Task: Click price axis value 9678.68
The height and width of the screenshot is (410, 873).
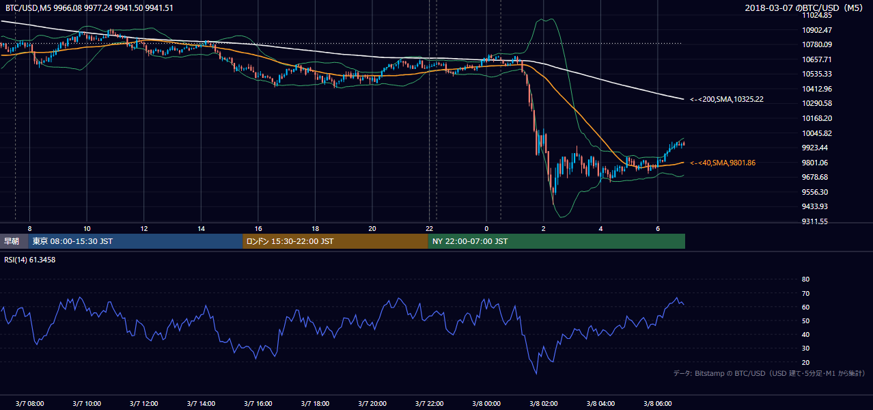Action: 815,177
